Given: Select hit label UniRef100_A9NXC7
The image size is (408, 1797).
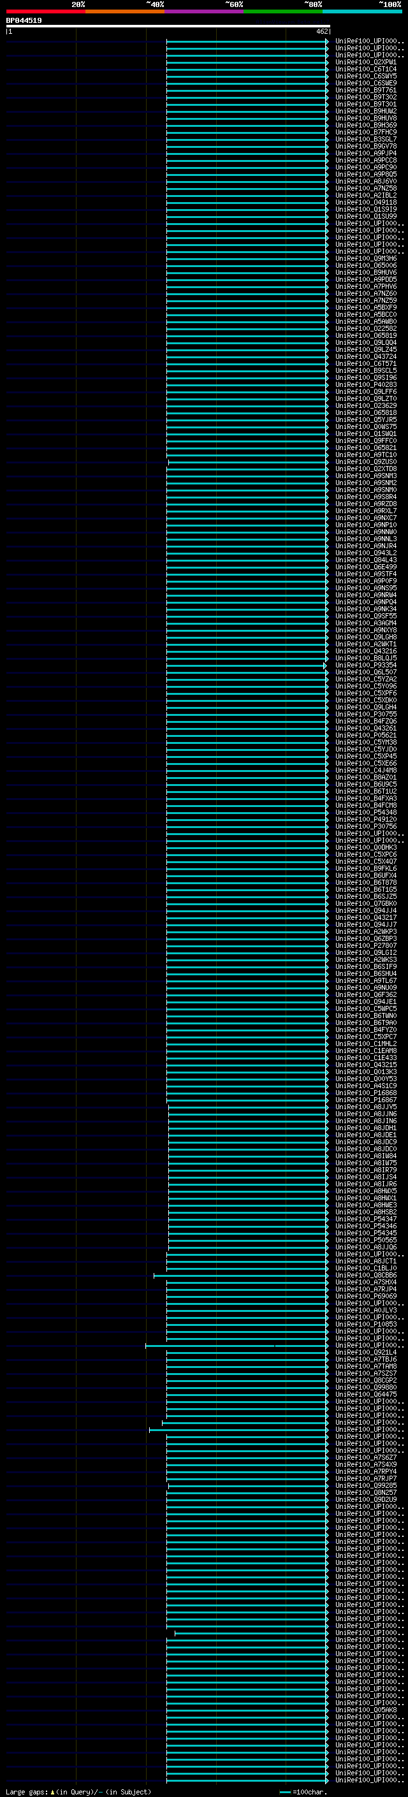Looking at the screenshot, I should pyautogui.click(x=365, y=518).
